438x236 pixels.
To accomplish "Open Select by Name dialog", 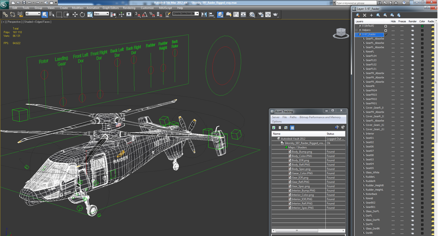I will coord(52,14).
